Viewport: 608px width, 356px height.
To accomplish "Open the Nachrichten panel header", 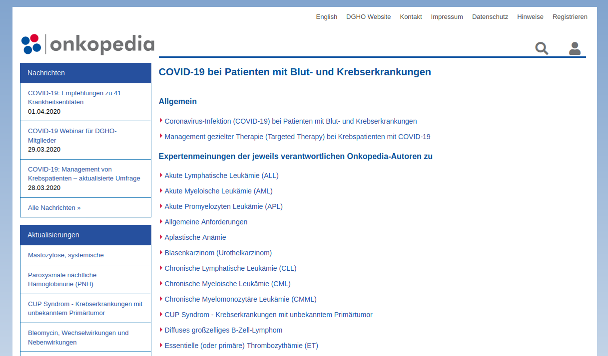I will (x=85, y=73).
